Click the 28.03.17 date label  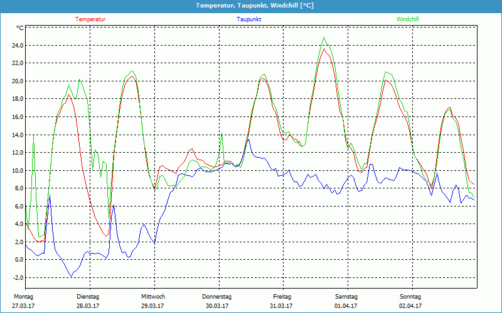click(x=88, y=306)
